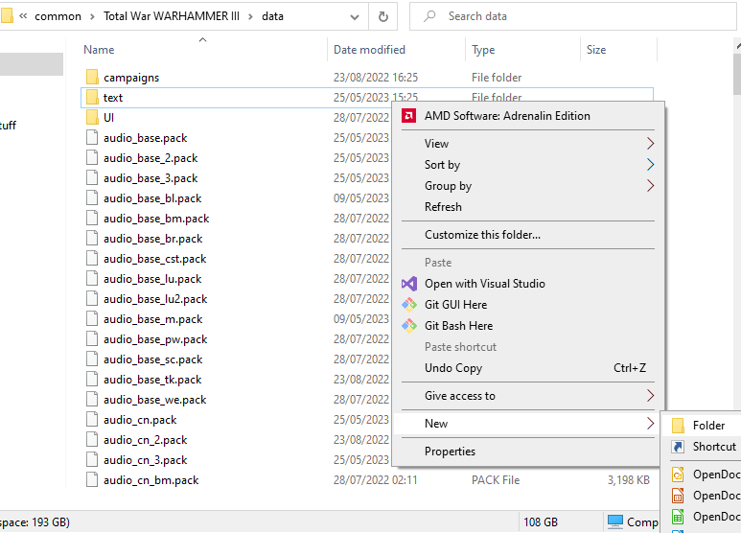Select the New Folder icon in submenu

click(x=678, y=426)
